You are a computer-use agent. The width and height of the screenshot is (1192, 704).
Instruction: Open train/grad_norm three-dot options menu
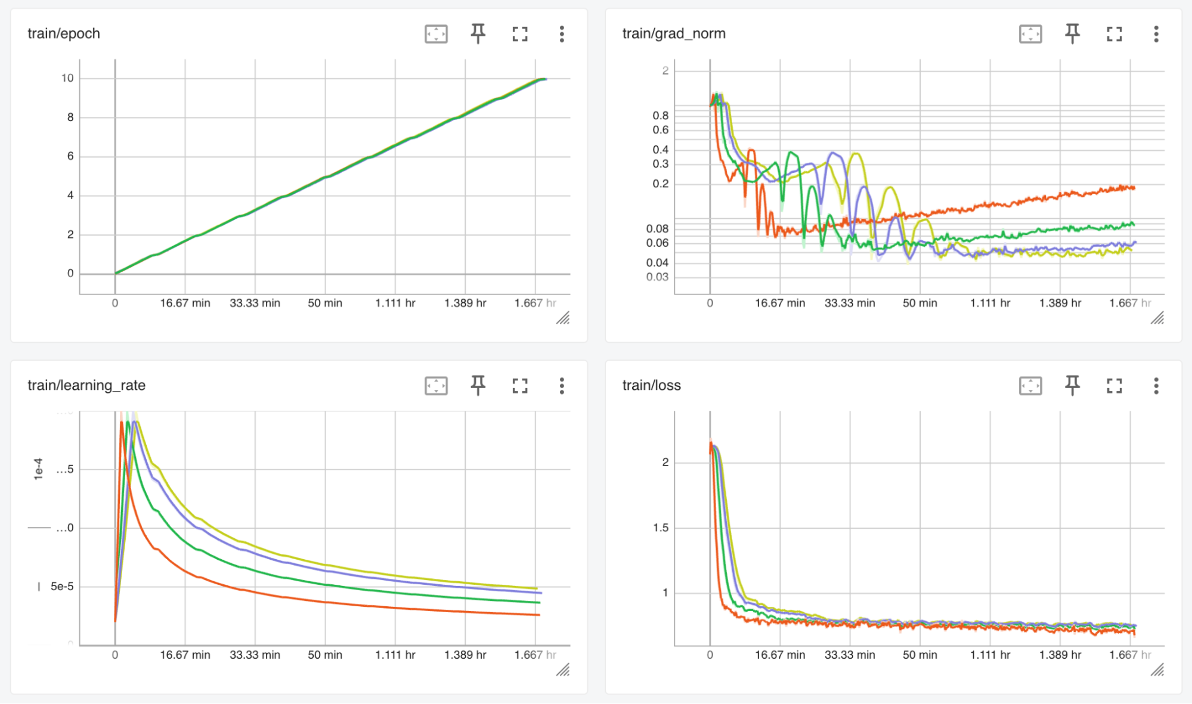pyautogui.click(x=1156, y=34)
